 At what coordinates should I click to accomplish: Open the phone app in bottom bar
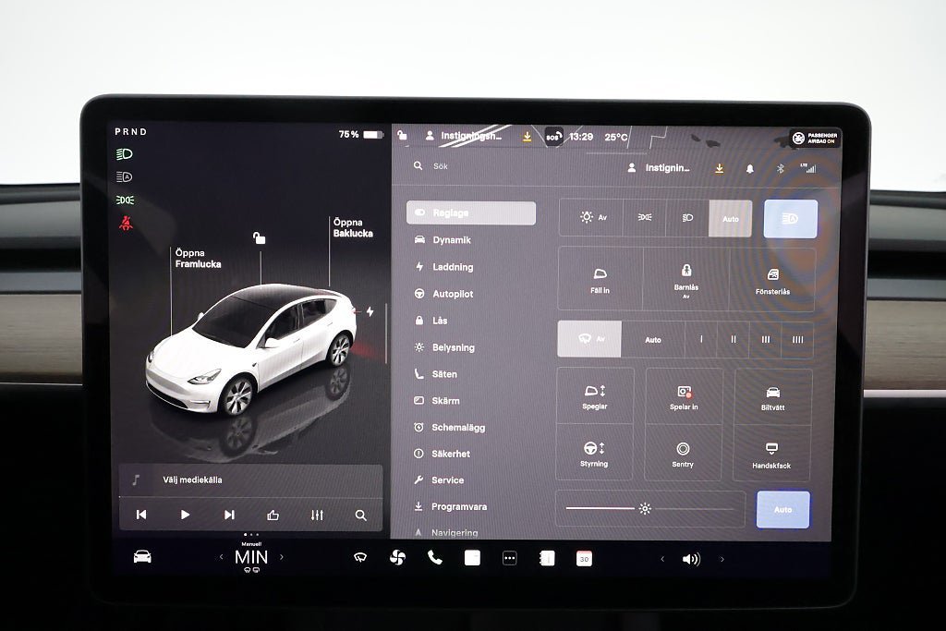pos(434,558)
